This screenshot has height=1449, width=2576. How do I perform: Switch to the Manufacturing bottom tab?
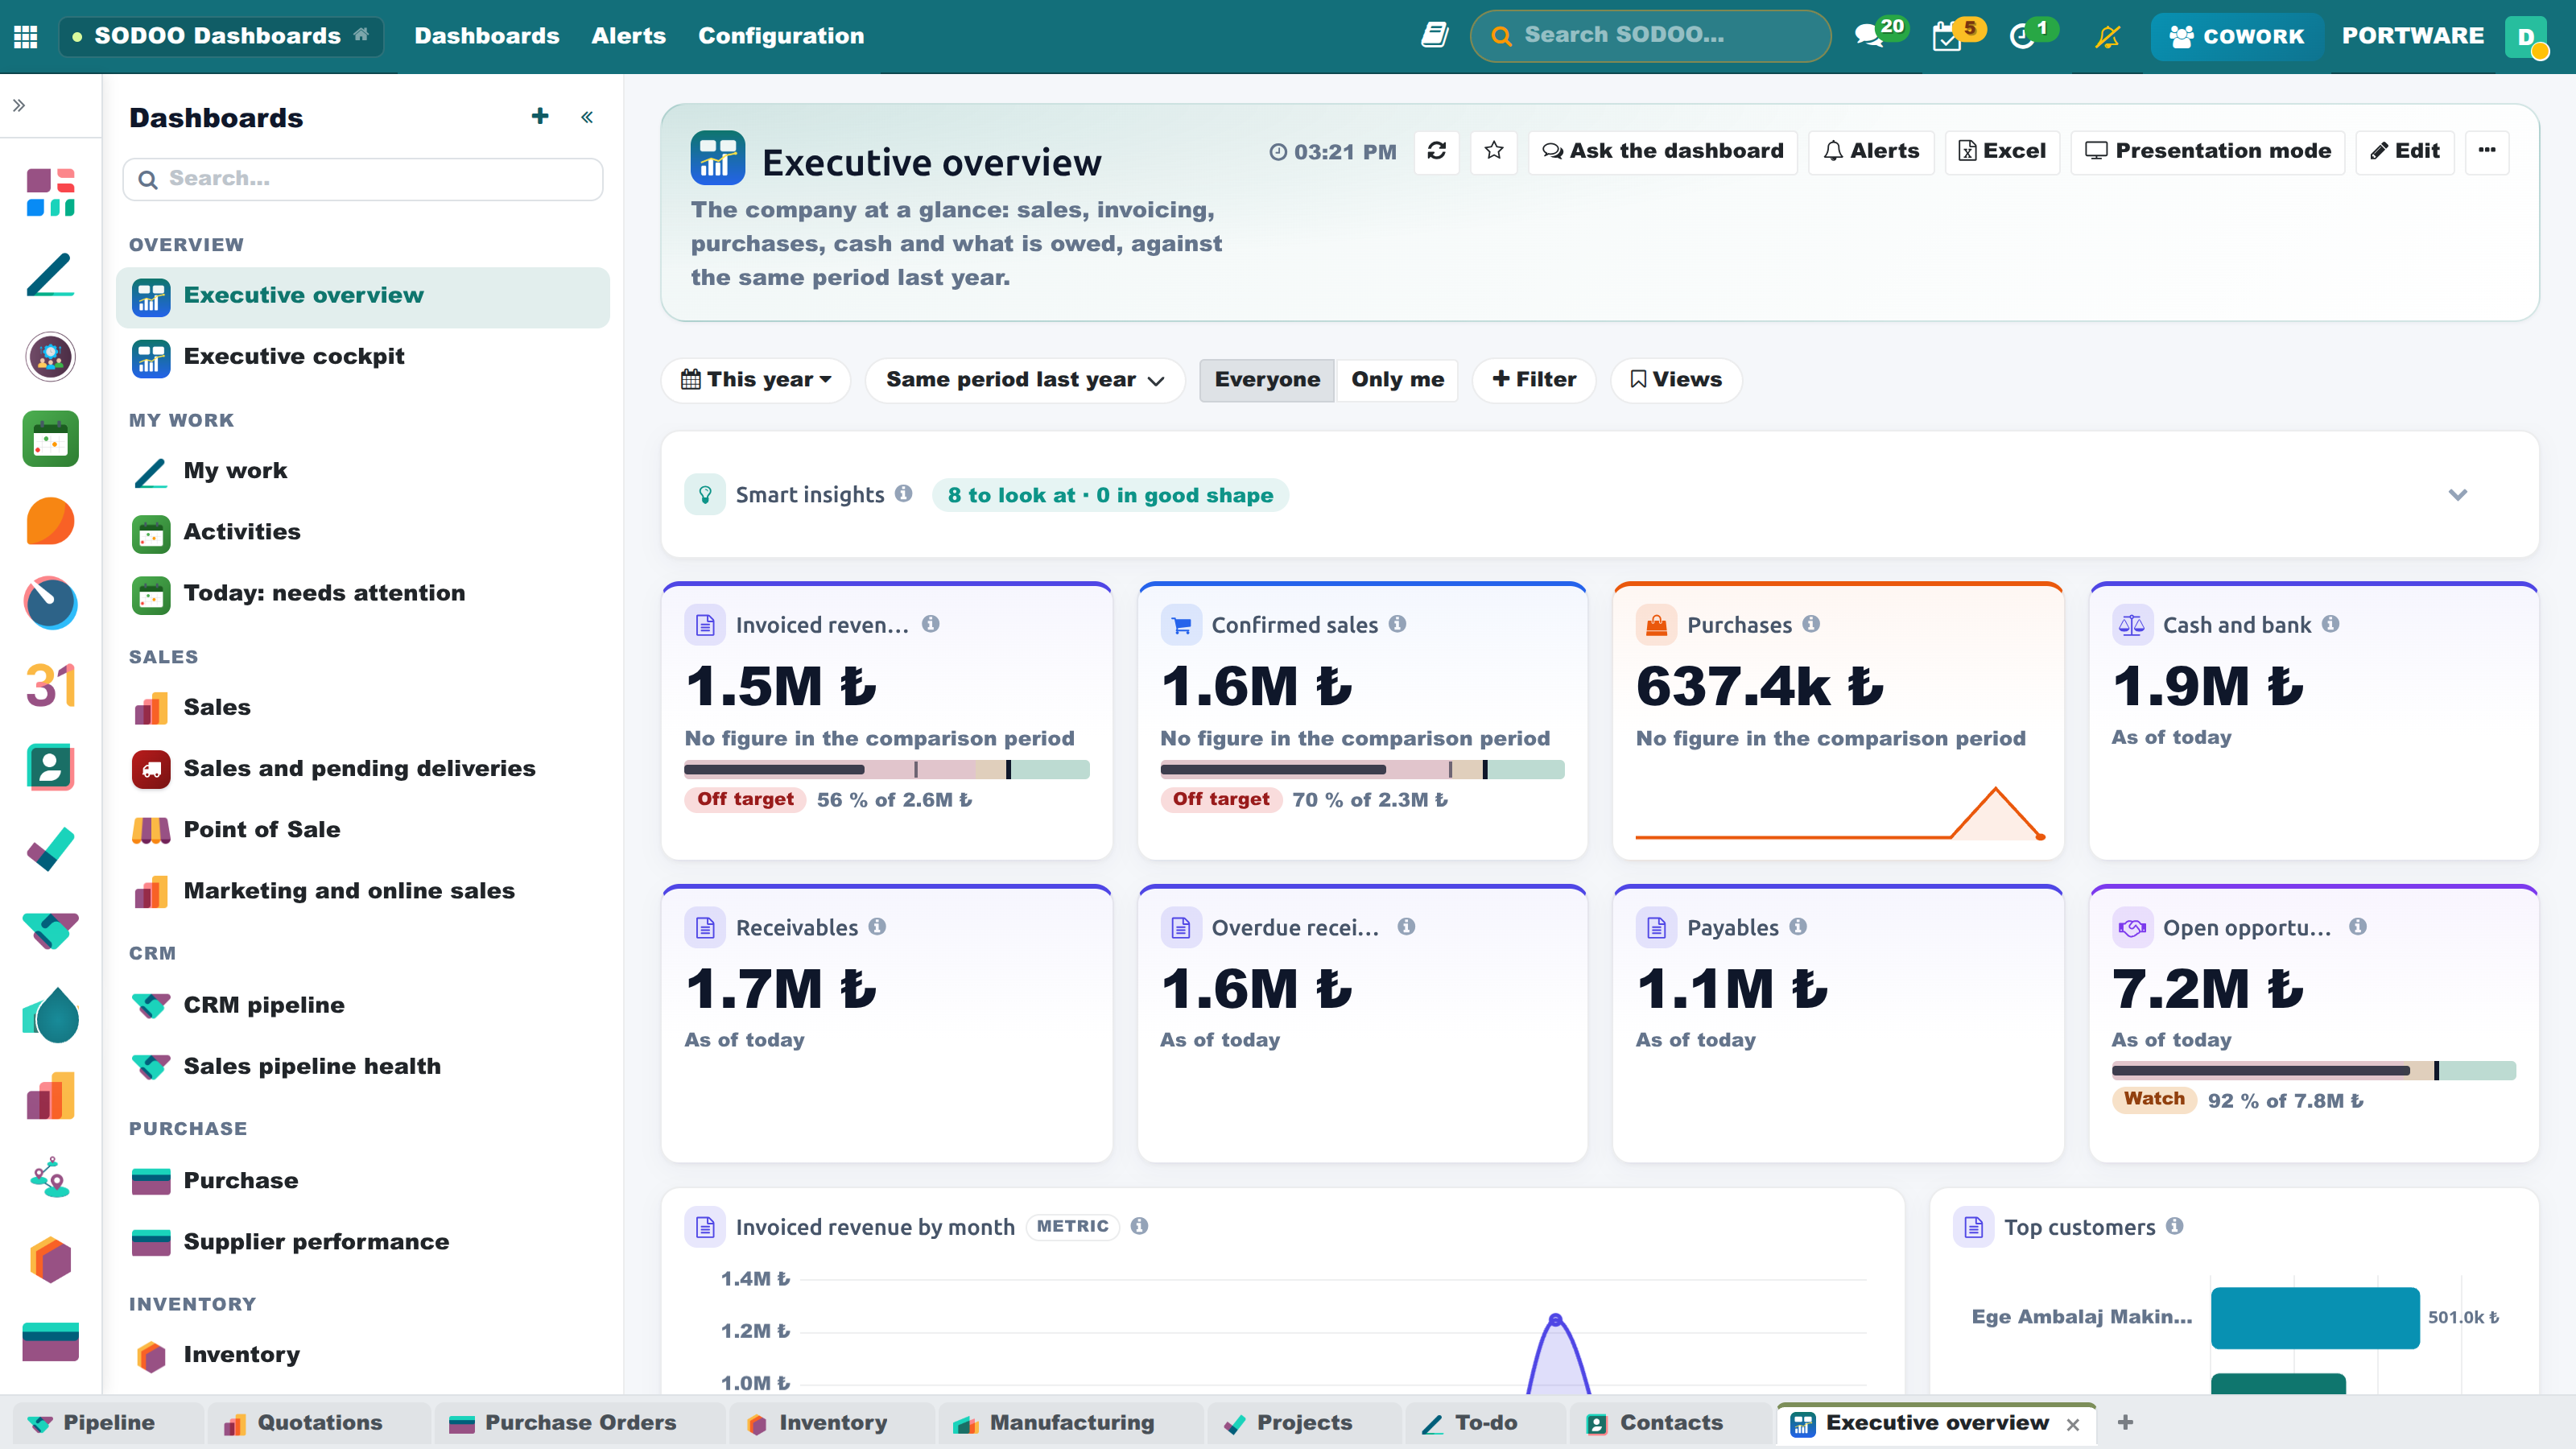pyautogui.click(x=1071, y=1422)
